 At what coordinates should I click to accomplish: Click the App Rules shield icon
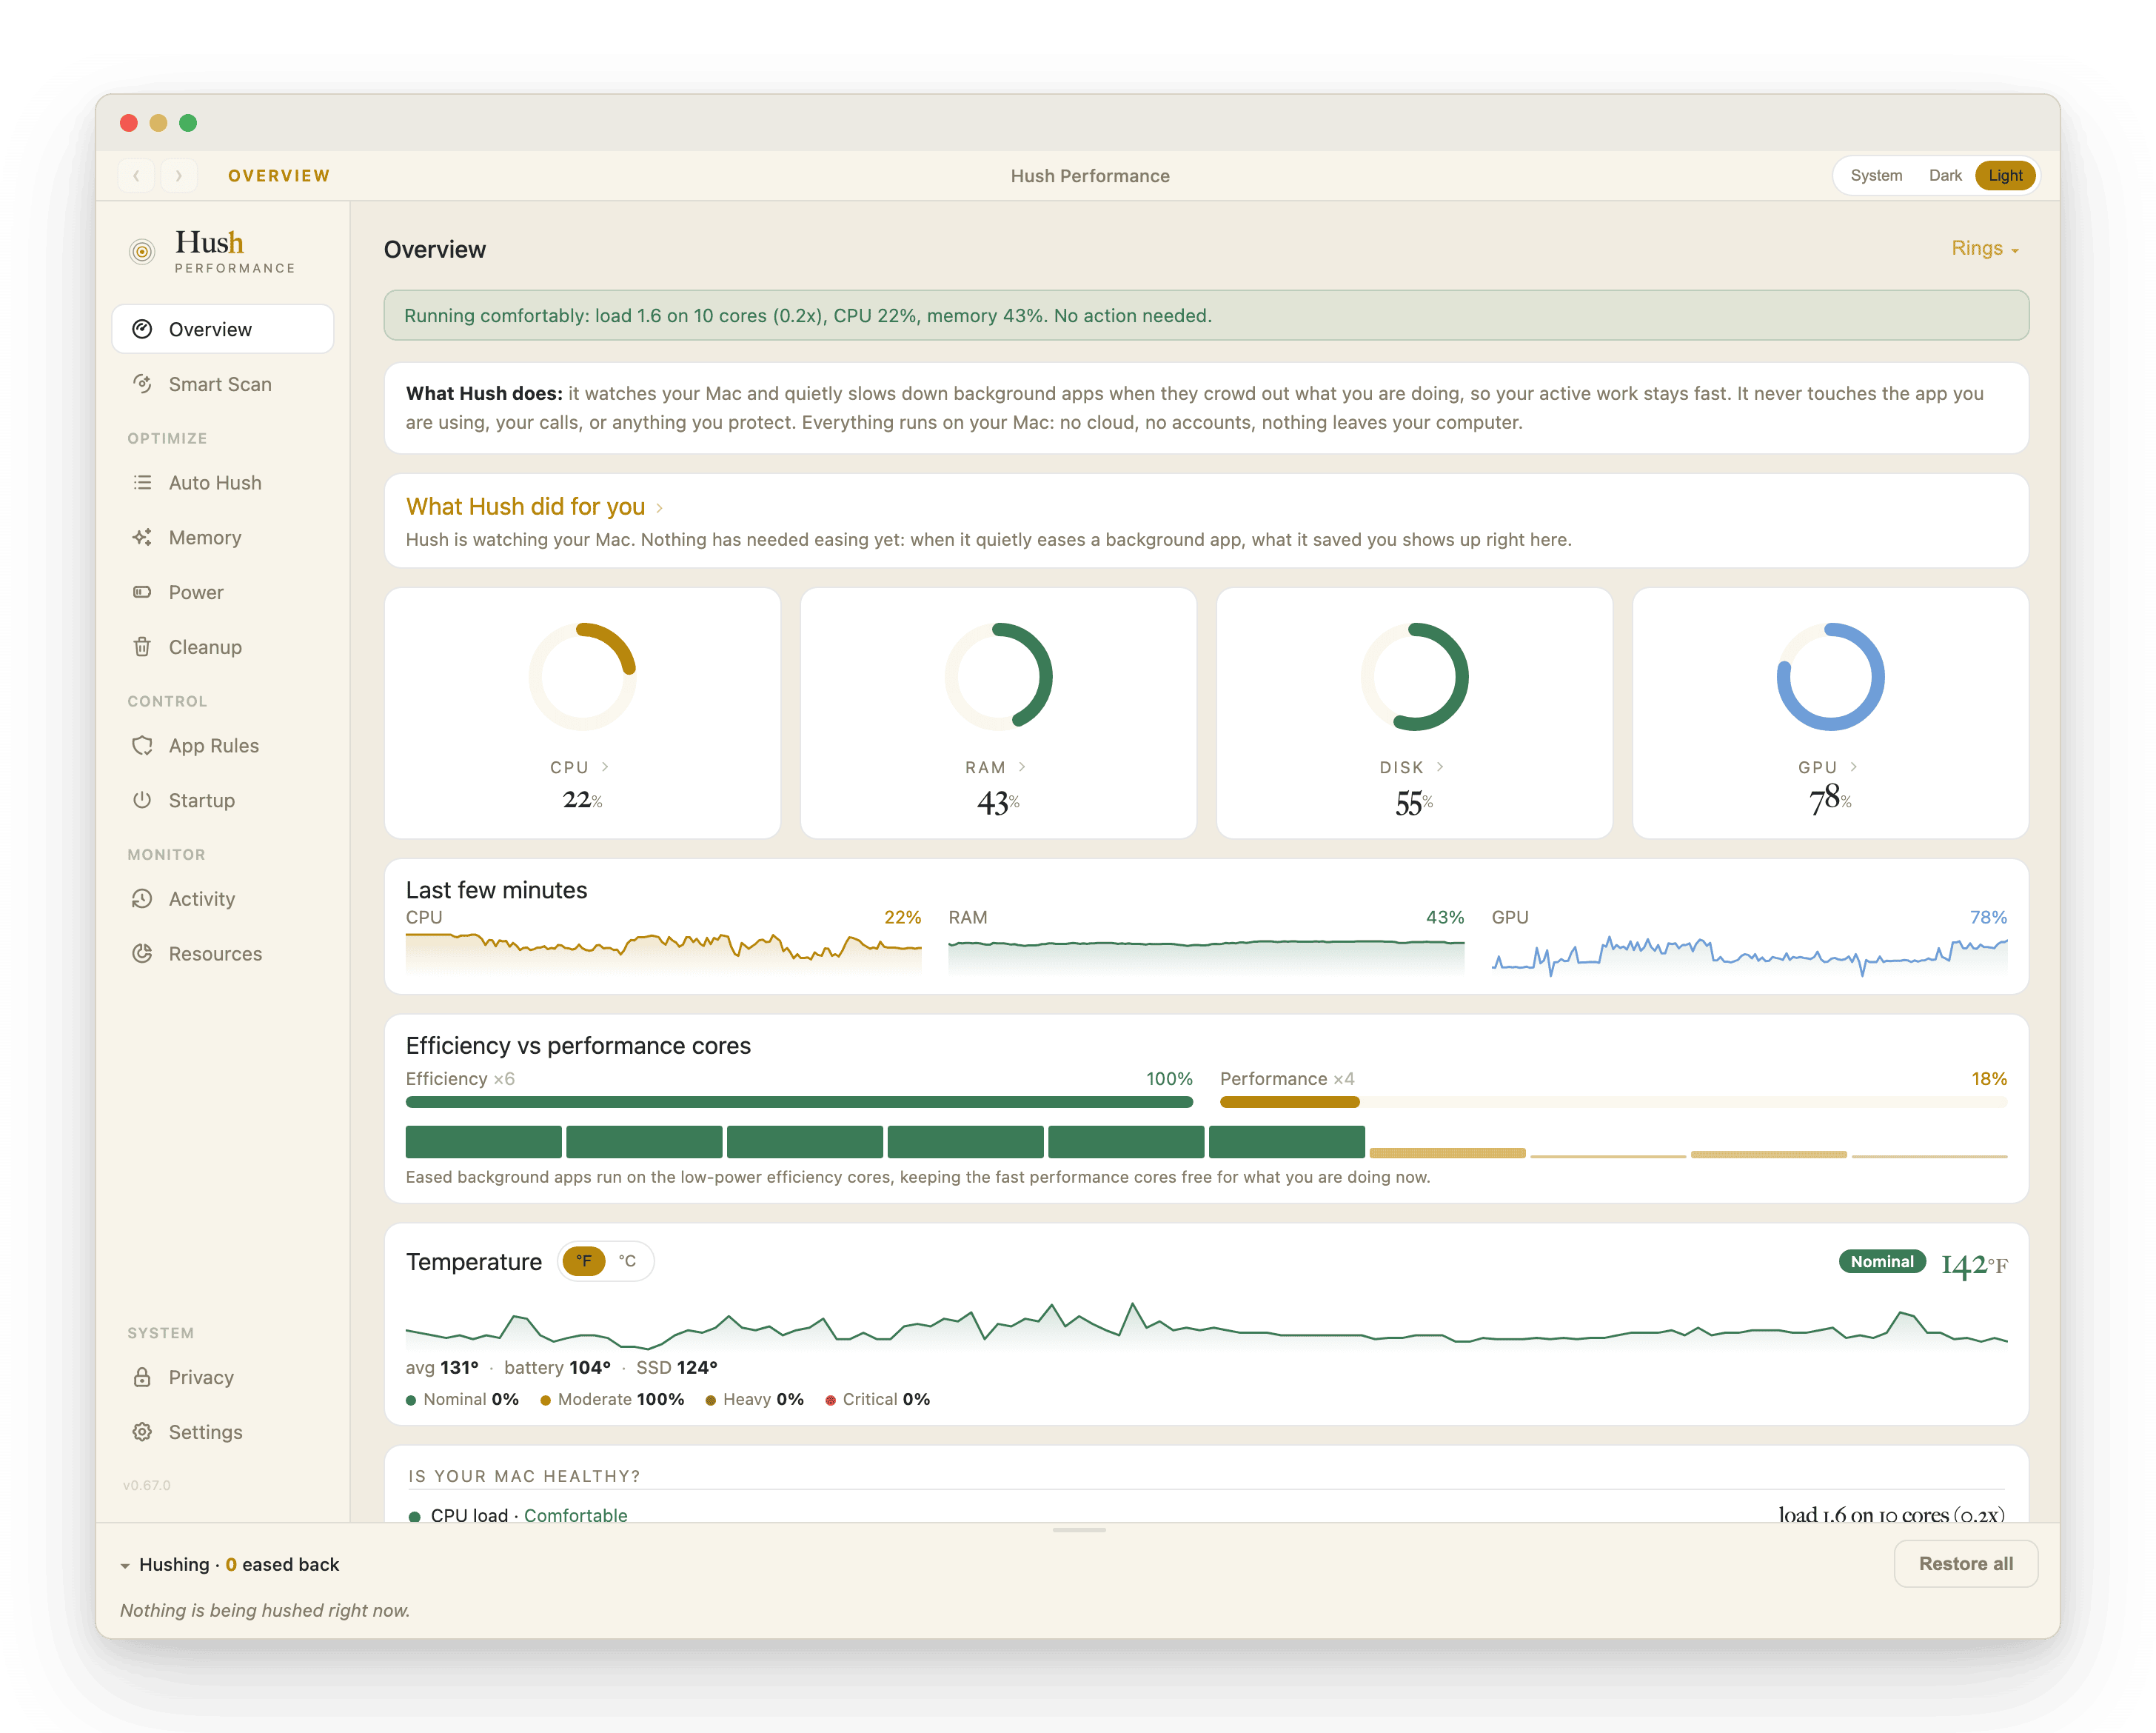(x=142, y=746)
